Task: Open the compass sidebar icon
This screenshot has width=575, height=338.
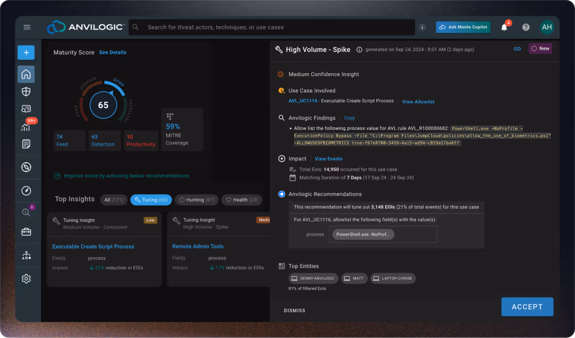Action: pos(26,167)
